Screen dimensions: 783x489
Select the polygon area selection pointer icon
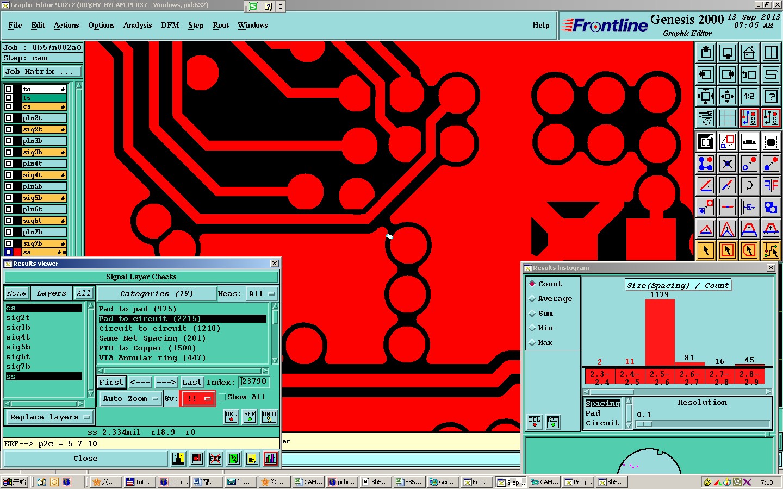749,250
